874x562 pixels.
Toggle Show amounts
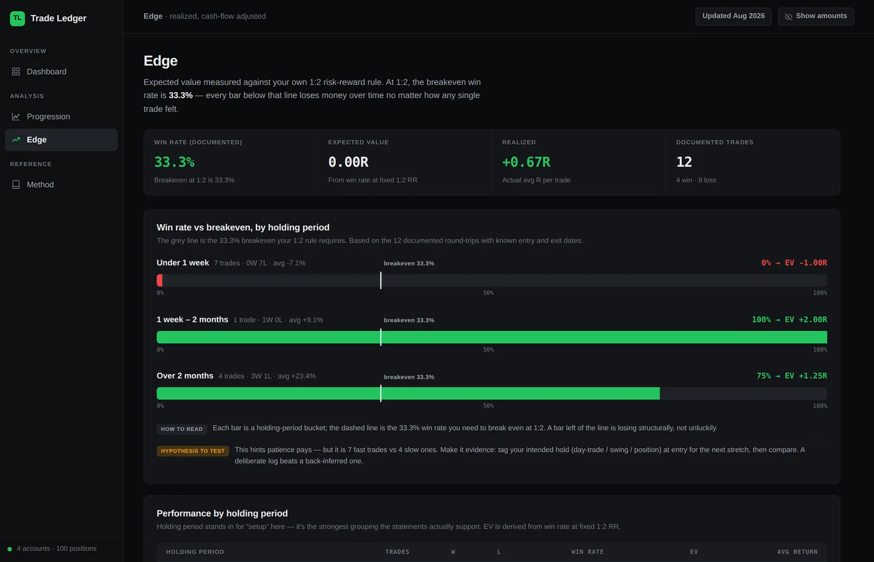point(815,16)
